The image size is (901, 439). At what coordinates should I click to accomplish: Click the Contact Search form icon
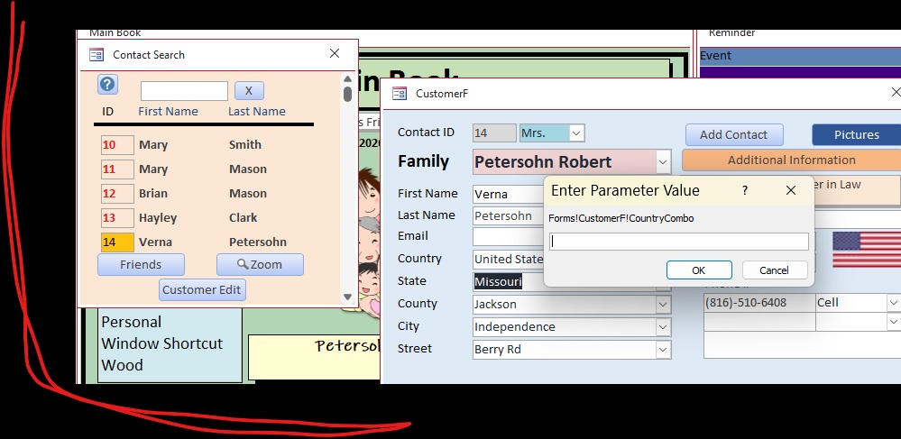click(97, 55)
